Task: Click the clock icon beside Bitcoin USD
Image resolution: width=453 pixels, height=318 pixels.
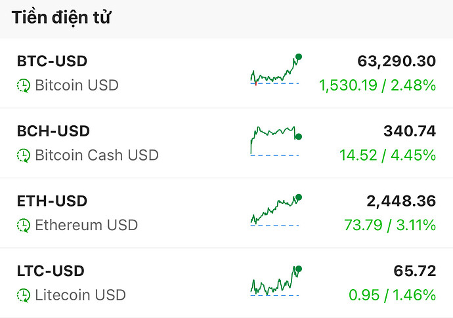Action: point(24,85)
